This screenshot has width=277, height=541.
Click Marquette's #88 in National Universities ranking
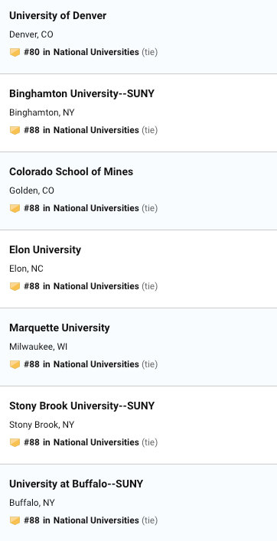81,364
